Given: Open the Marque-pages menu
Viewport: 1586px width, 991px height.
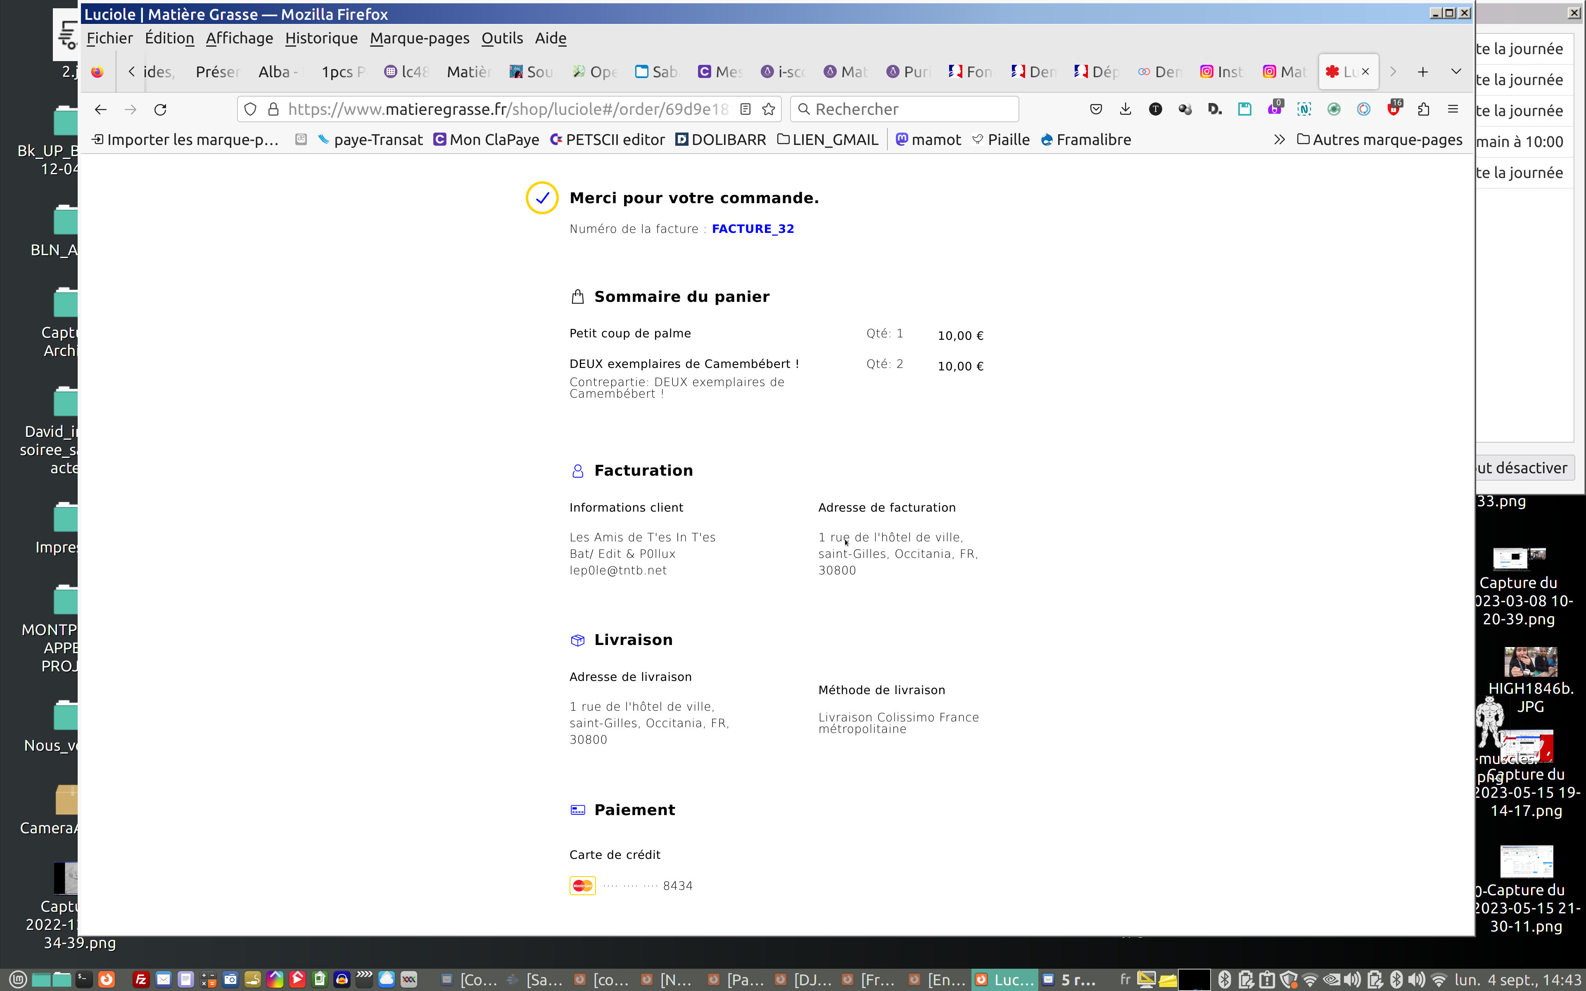Looking at the screenshot, I should coord(420,38).
